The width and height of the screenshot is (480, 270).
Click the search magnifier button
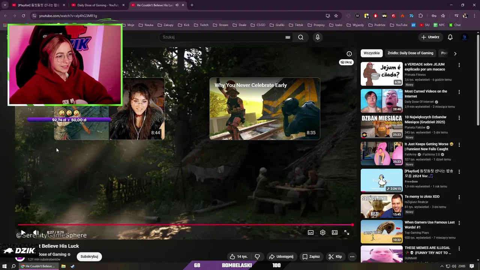click(x=301, y=37)
